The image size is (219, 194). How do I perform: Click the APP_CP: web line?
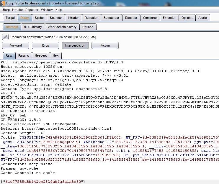pyautogui.click(x=14, y=115)
